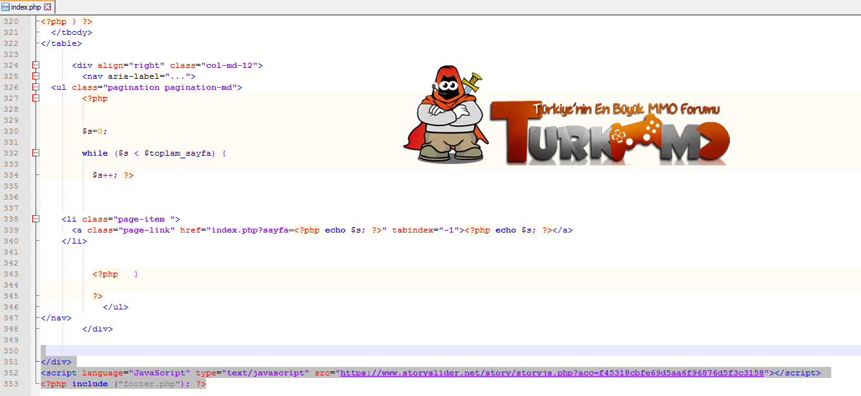Click language="JavaScript" in the script tag
861x396 pixels.
point(136,373)
